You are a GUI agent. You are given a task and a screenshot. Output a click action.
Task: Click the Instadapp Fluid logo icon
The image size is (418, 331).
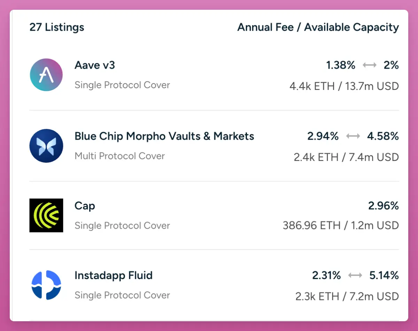click(x=46, y=285)
